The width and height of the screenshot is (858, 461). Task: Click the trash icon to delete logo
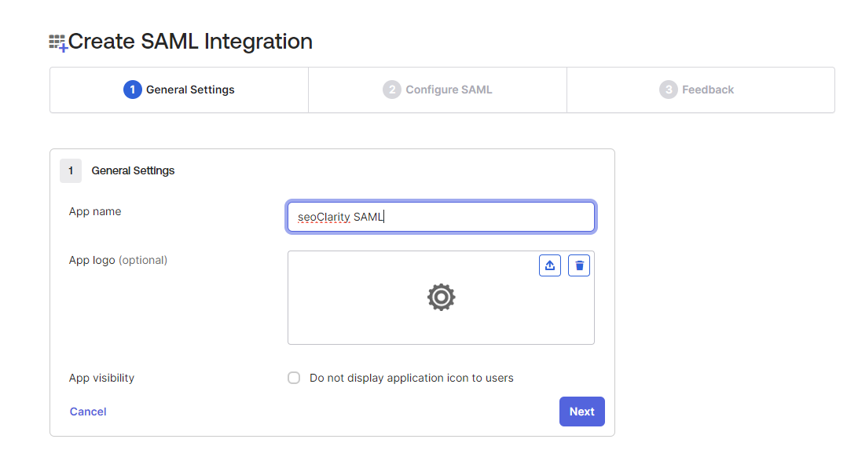[x=579, y=265]
